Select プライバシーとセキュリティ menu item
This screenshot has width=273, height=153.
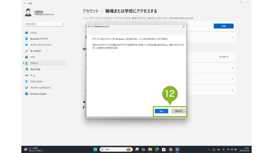[x=40, y=88]
